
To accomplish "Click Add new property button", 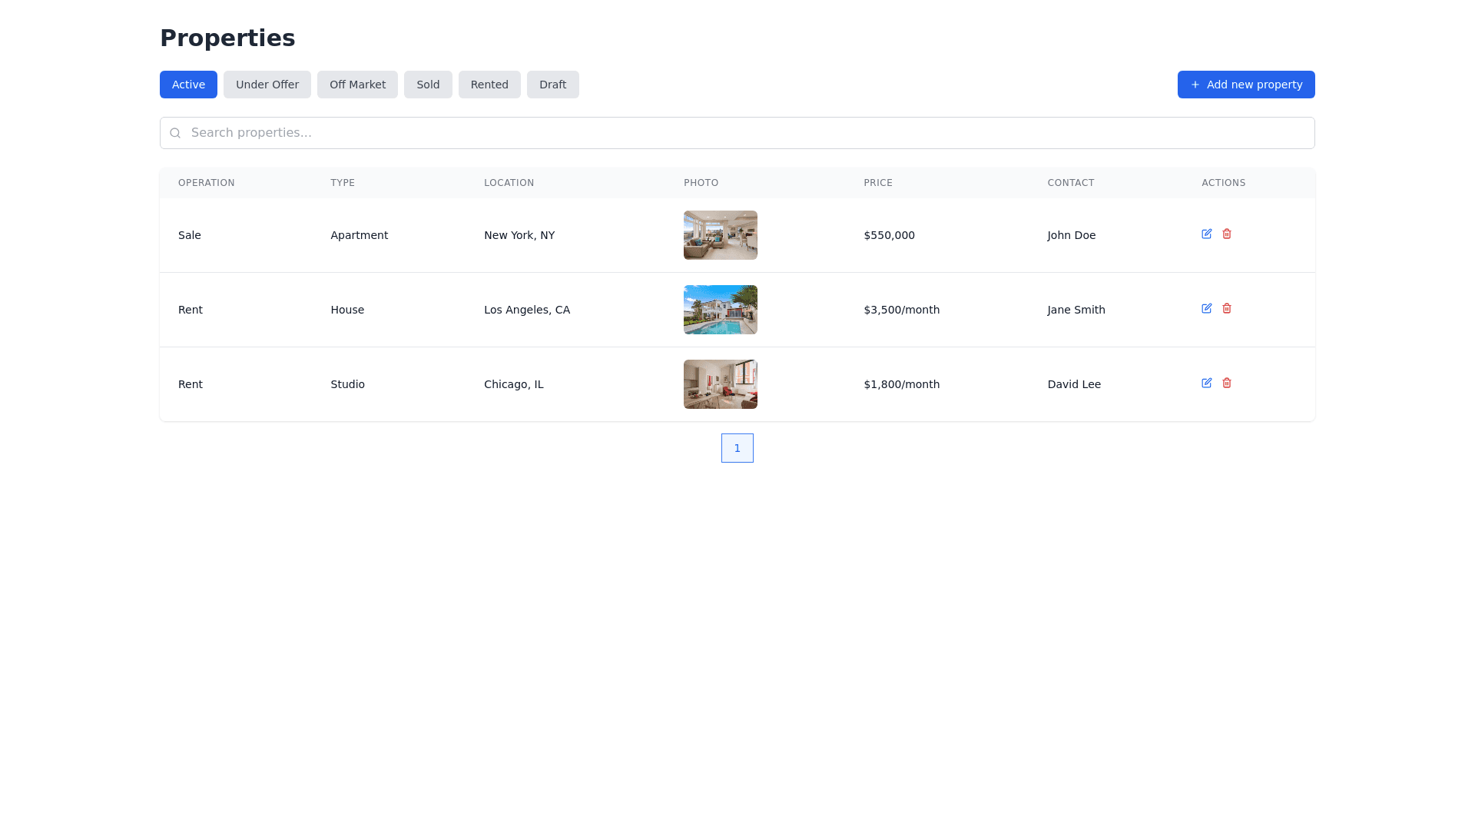I will (x=1246, y=85).
